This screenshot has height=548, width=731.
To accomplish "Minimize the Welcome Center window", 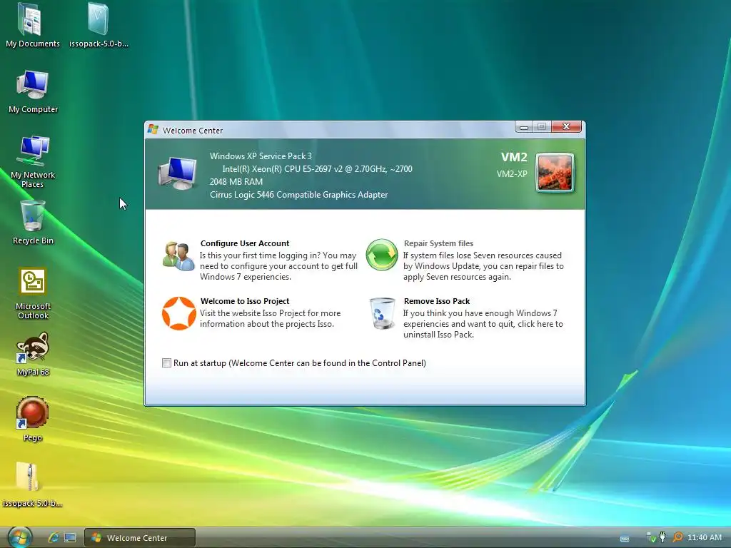I will (x=524, y=126).
